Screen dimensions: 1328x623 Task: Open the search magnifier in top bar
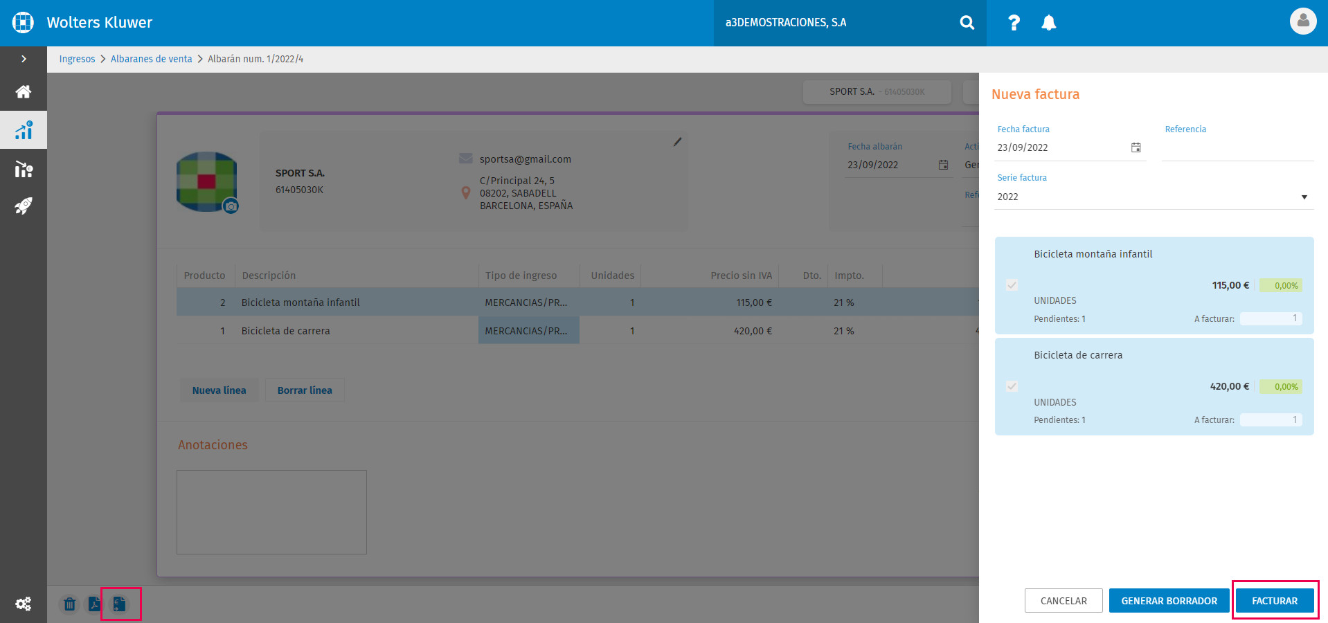tap(967, 23)
